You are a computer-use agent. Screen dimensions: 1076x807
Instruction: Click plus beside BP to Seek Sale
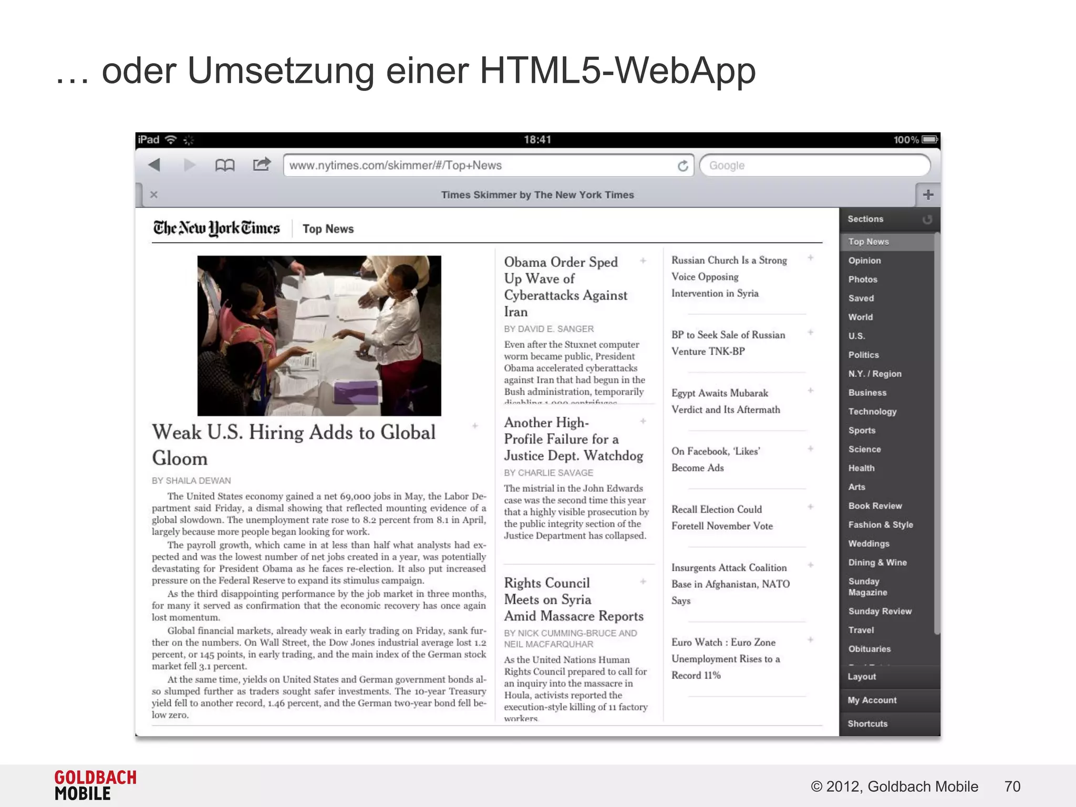(x=811, y=333)
